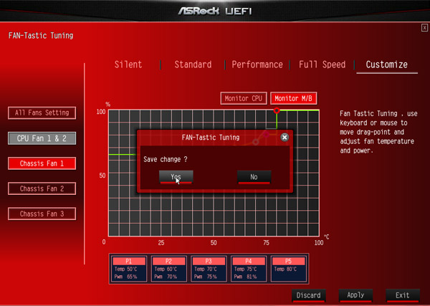Choose No in the Save change dialog

click(254, 177)
